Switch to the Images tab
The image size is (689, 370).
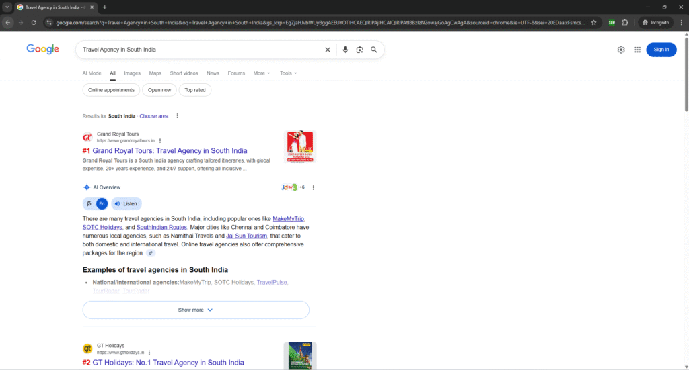(133, 73)
